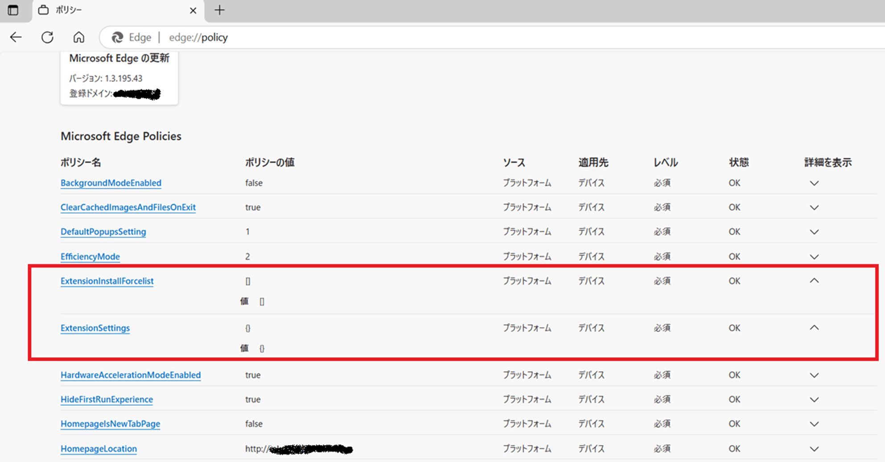Open a new tab with plus button
885x462 pixels.
tap(219, 10)
